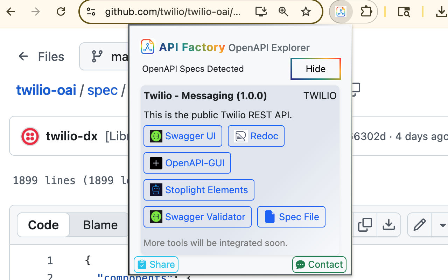The image size is (448, 280).
Task: Switch to the Blame tab
Action: coord(100,225)
